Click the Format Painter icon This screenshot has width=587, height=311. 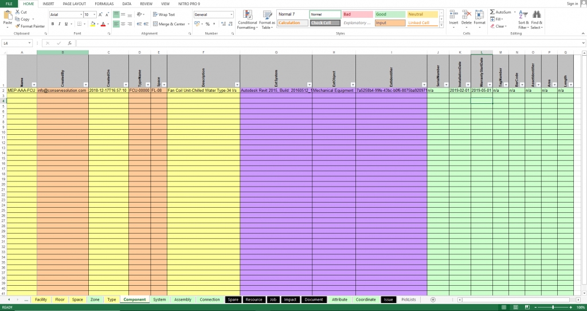(17, 26)
